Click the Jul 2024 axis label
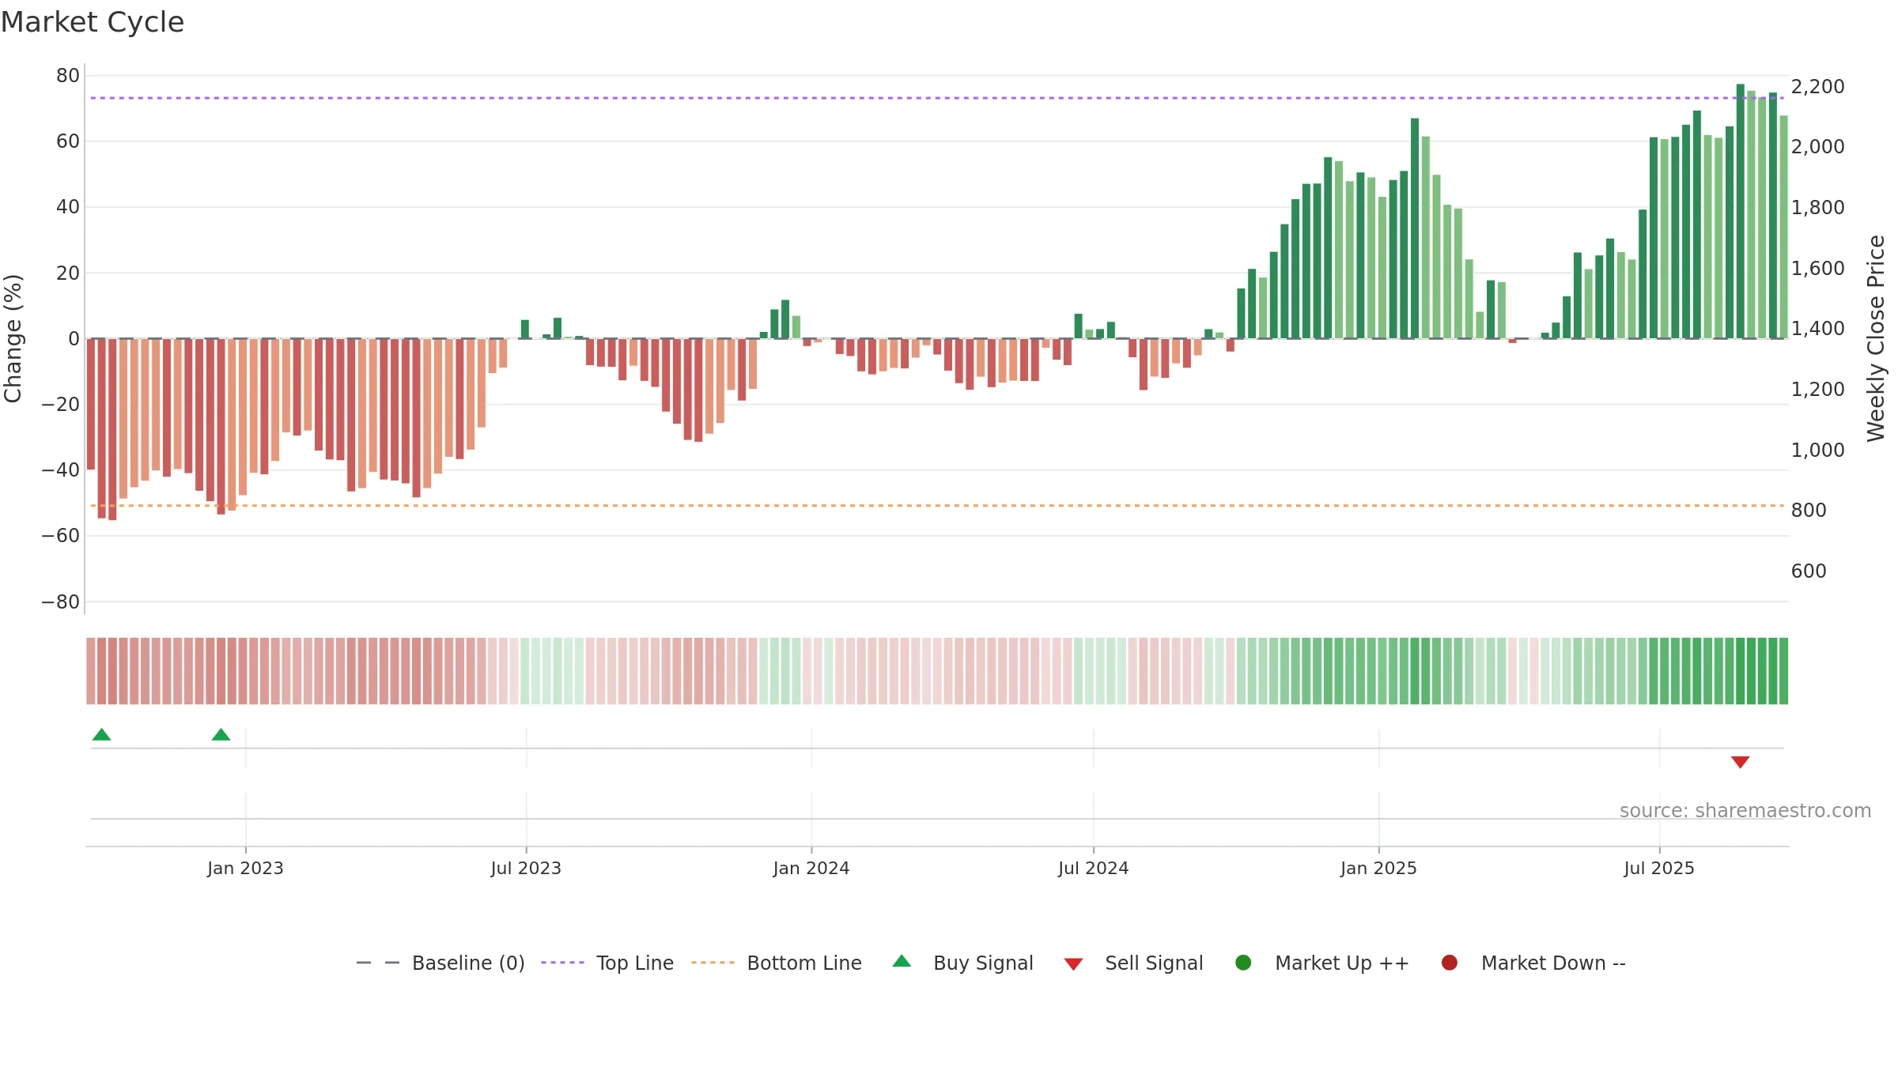The image size is (1898, 1067). tap(1094, 868)
